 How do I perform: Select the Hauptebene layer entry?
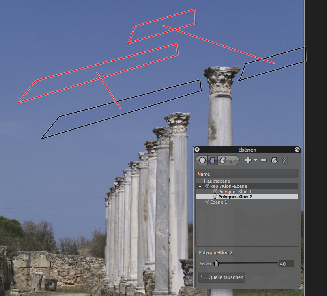click(x=217, y=181)
